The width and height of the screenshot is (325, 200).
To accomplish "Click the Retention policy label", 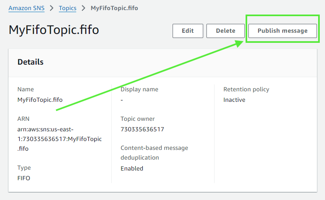I will click(246, 89).
